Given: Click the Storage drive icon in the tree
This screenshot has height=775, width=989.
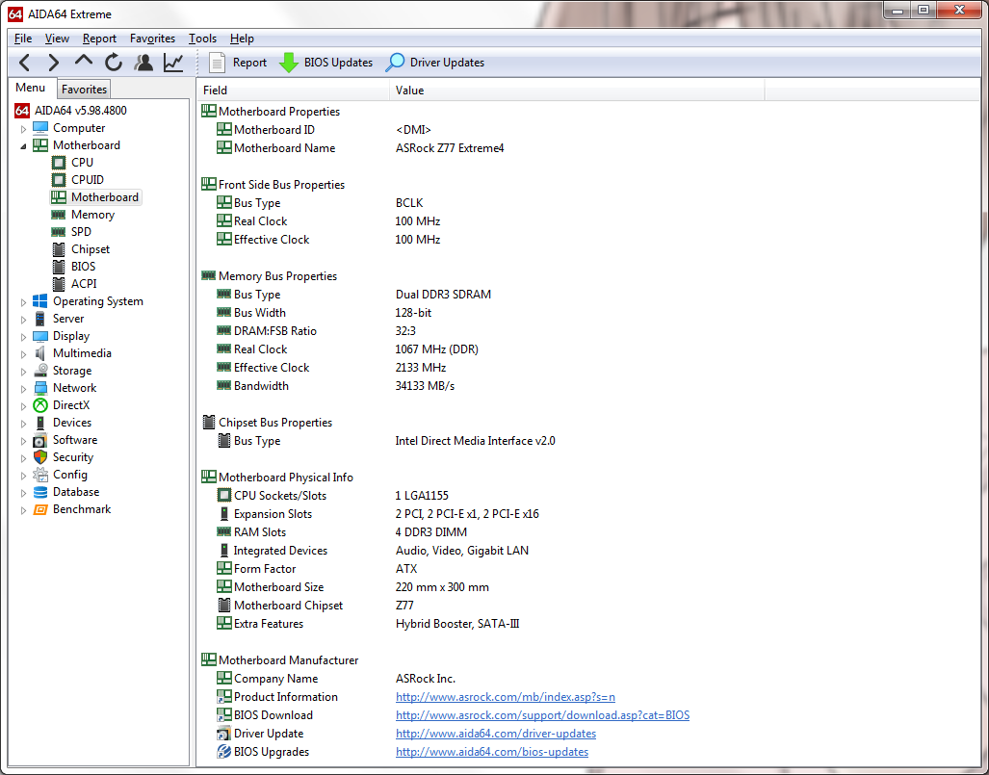Looking at the screenshot, I should 40,371.
